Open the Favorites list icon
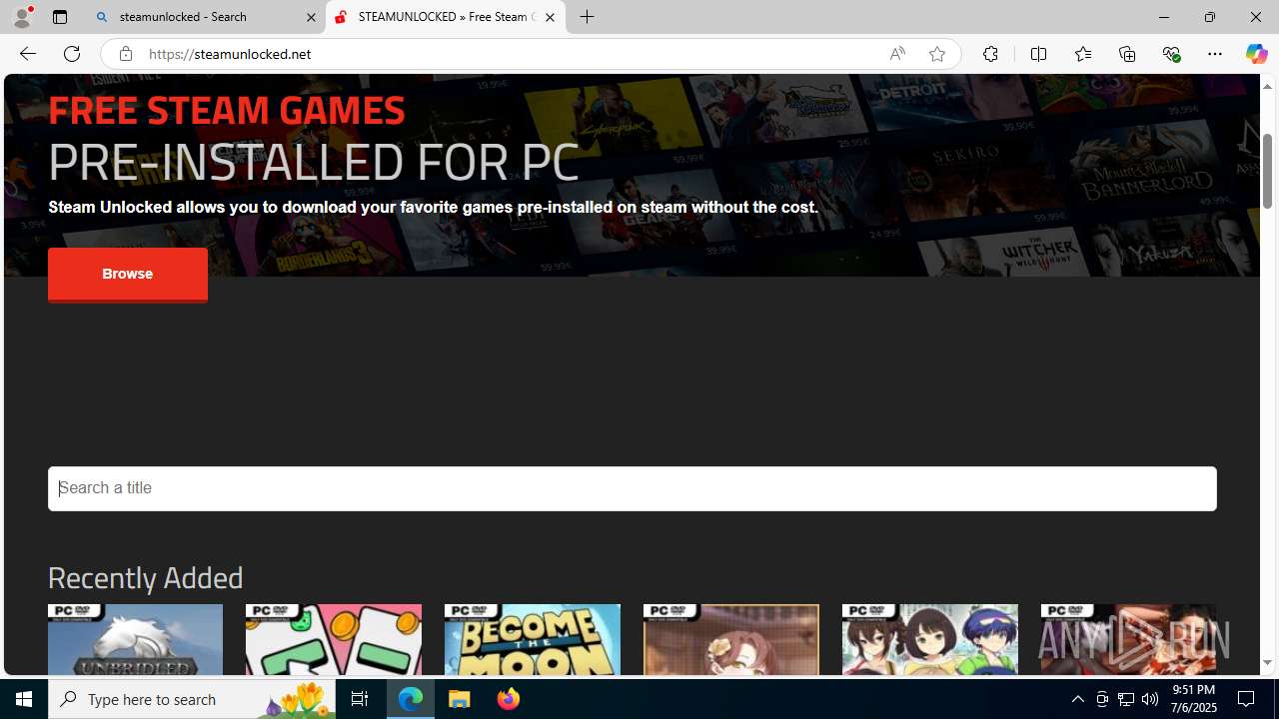 [x=1082, y=54]
